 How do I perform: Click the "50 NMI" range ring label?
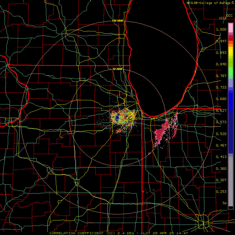(117, 69)
